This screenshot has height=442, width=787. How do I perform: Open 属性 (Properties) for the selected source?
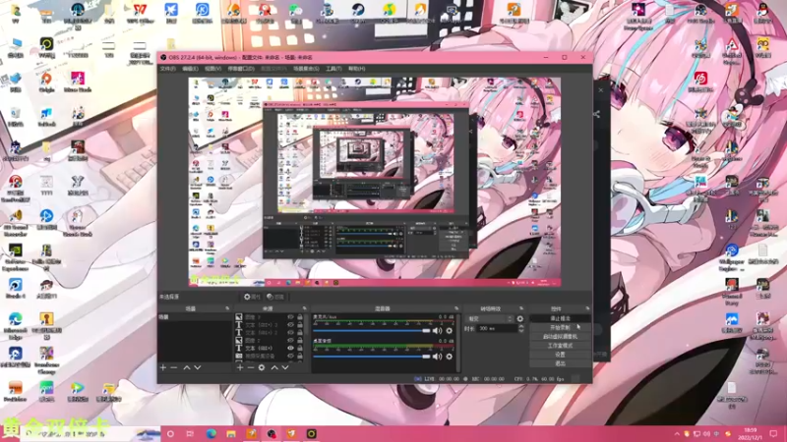pos(252,297)
